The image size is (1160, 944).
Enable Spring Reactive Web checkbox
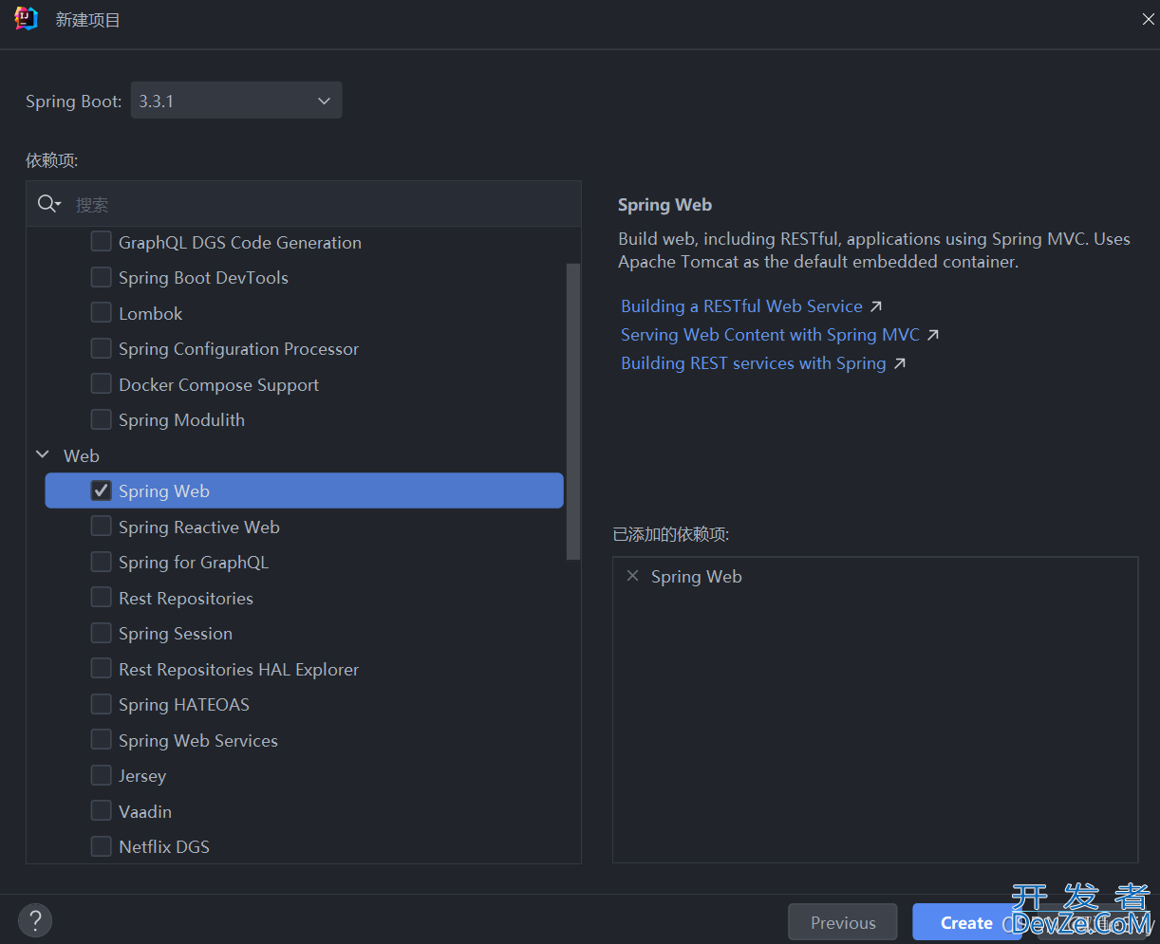point(102,527)
